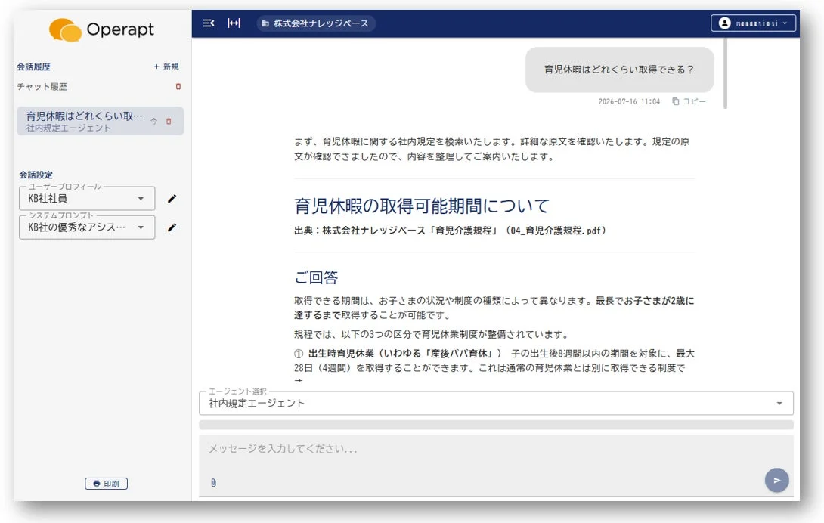Send the message with the arrow button

776,480
